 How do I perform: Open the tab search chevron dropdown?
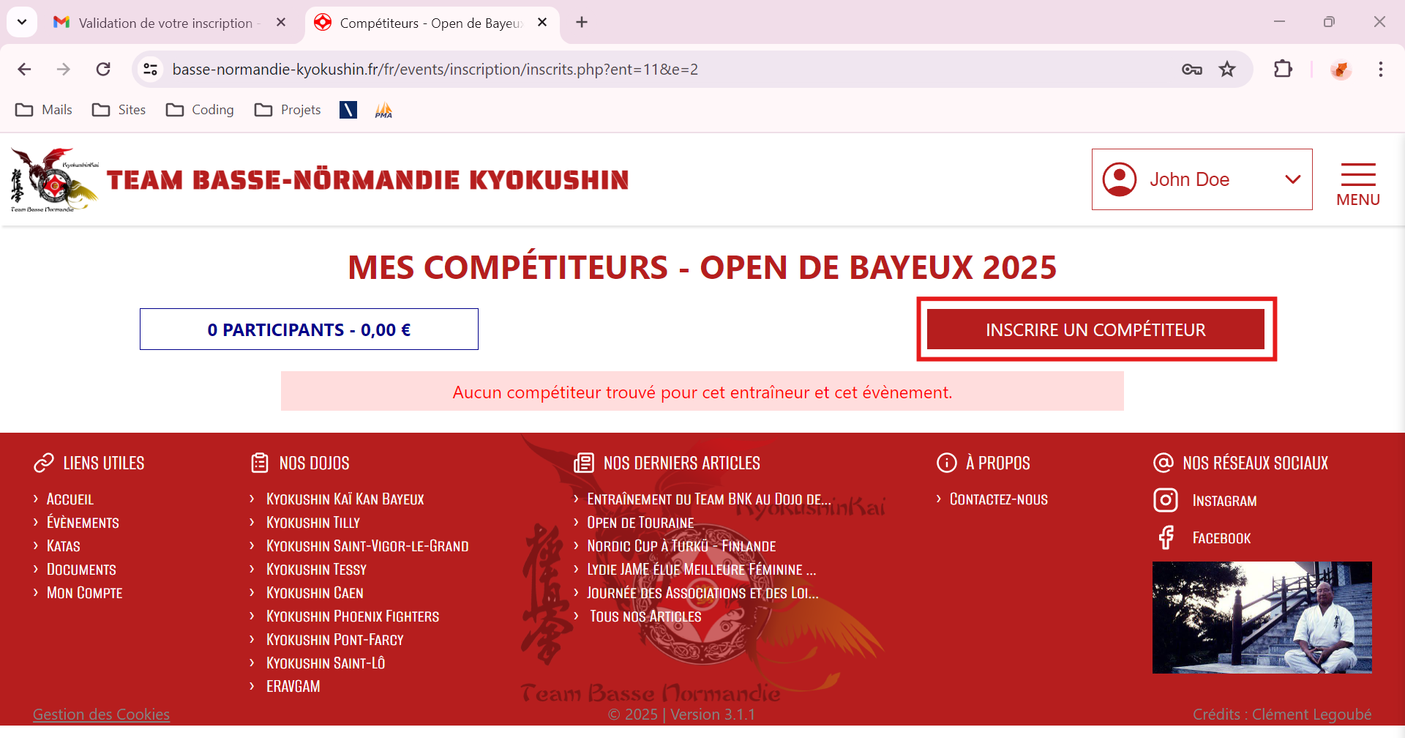[x=22, y=22]
